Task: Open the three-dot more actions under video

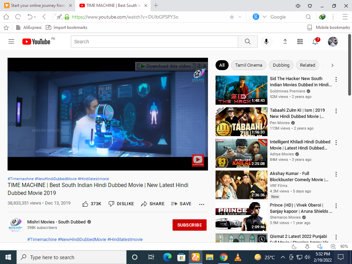Action: pos(201,204)
